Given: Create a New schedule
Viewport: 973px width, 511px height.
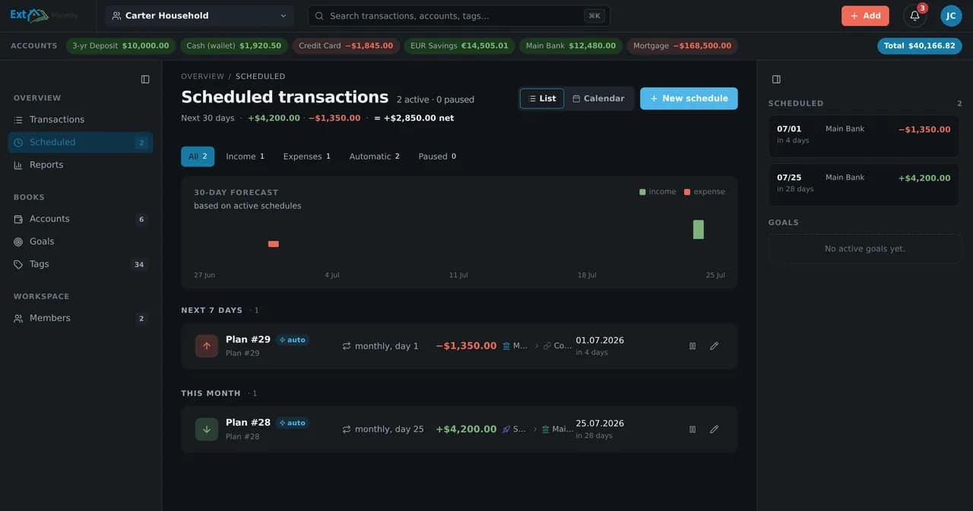Looking at the screenshot, I should click(x=689, y=99).
